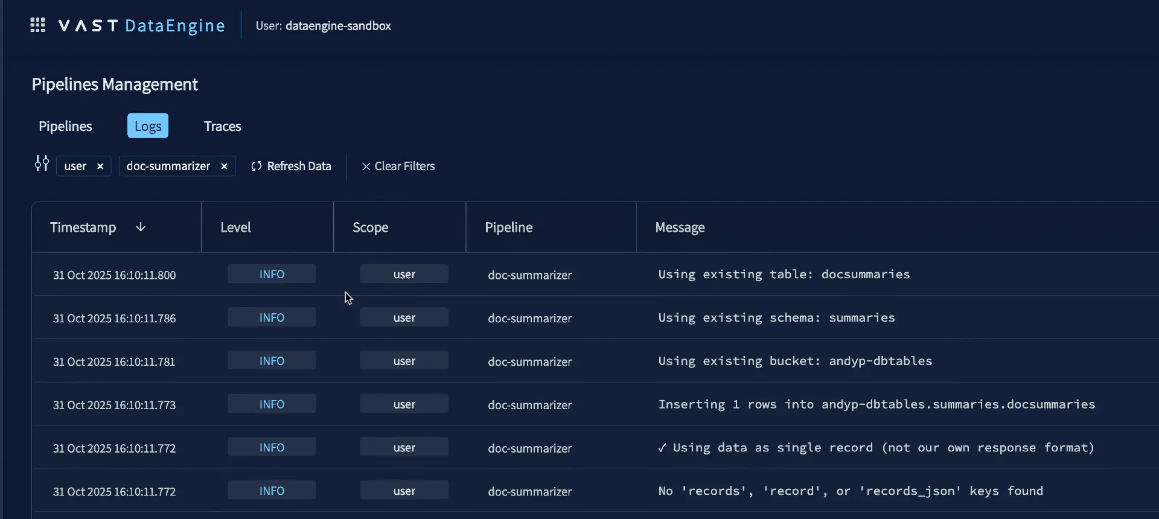
Task: Select message 'Using existing bucket: andyp-dbtables'
Action: [796, 361]
